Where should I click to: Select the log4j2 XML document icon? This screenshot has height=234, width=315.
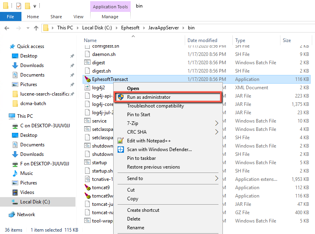87,87
